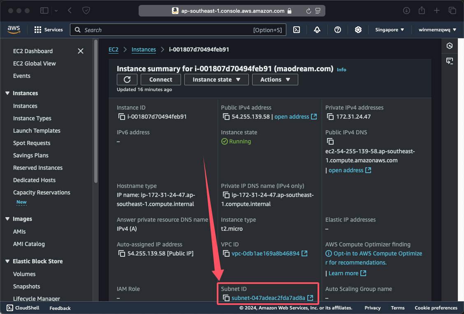Open the Info link beside the title
The image size is (464, 314).
coord(341,70)
